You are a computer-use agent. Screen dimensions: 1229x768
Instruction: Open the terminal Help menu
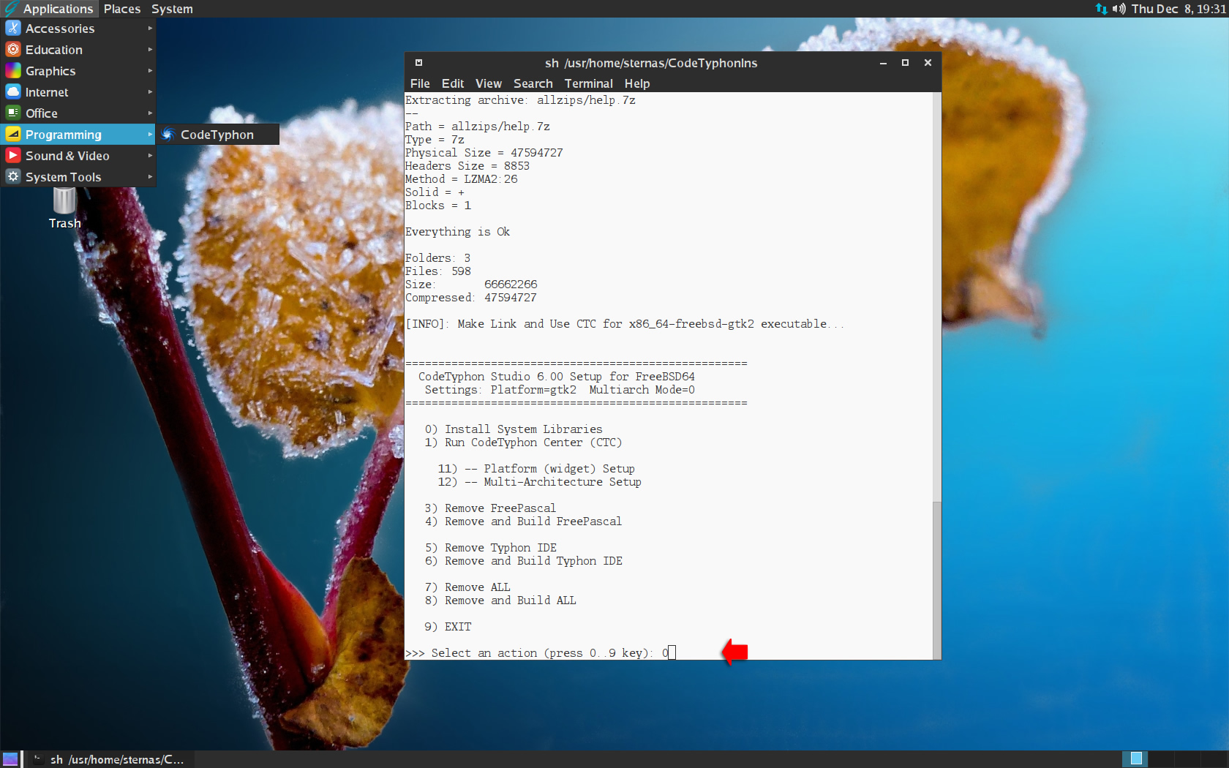[637, 83]
